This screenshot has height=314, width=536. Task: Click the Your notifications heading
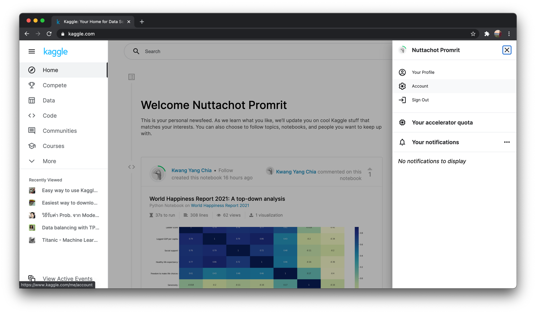(435, 142)
